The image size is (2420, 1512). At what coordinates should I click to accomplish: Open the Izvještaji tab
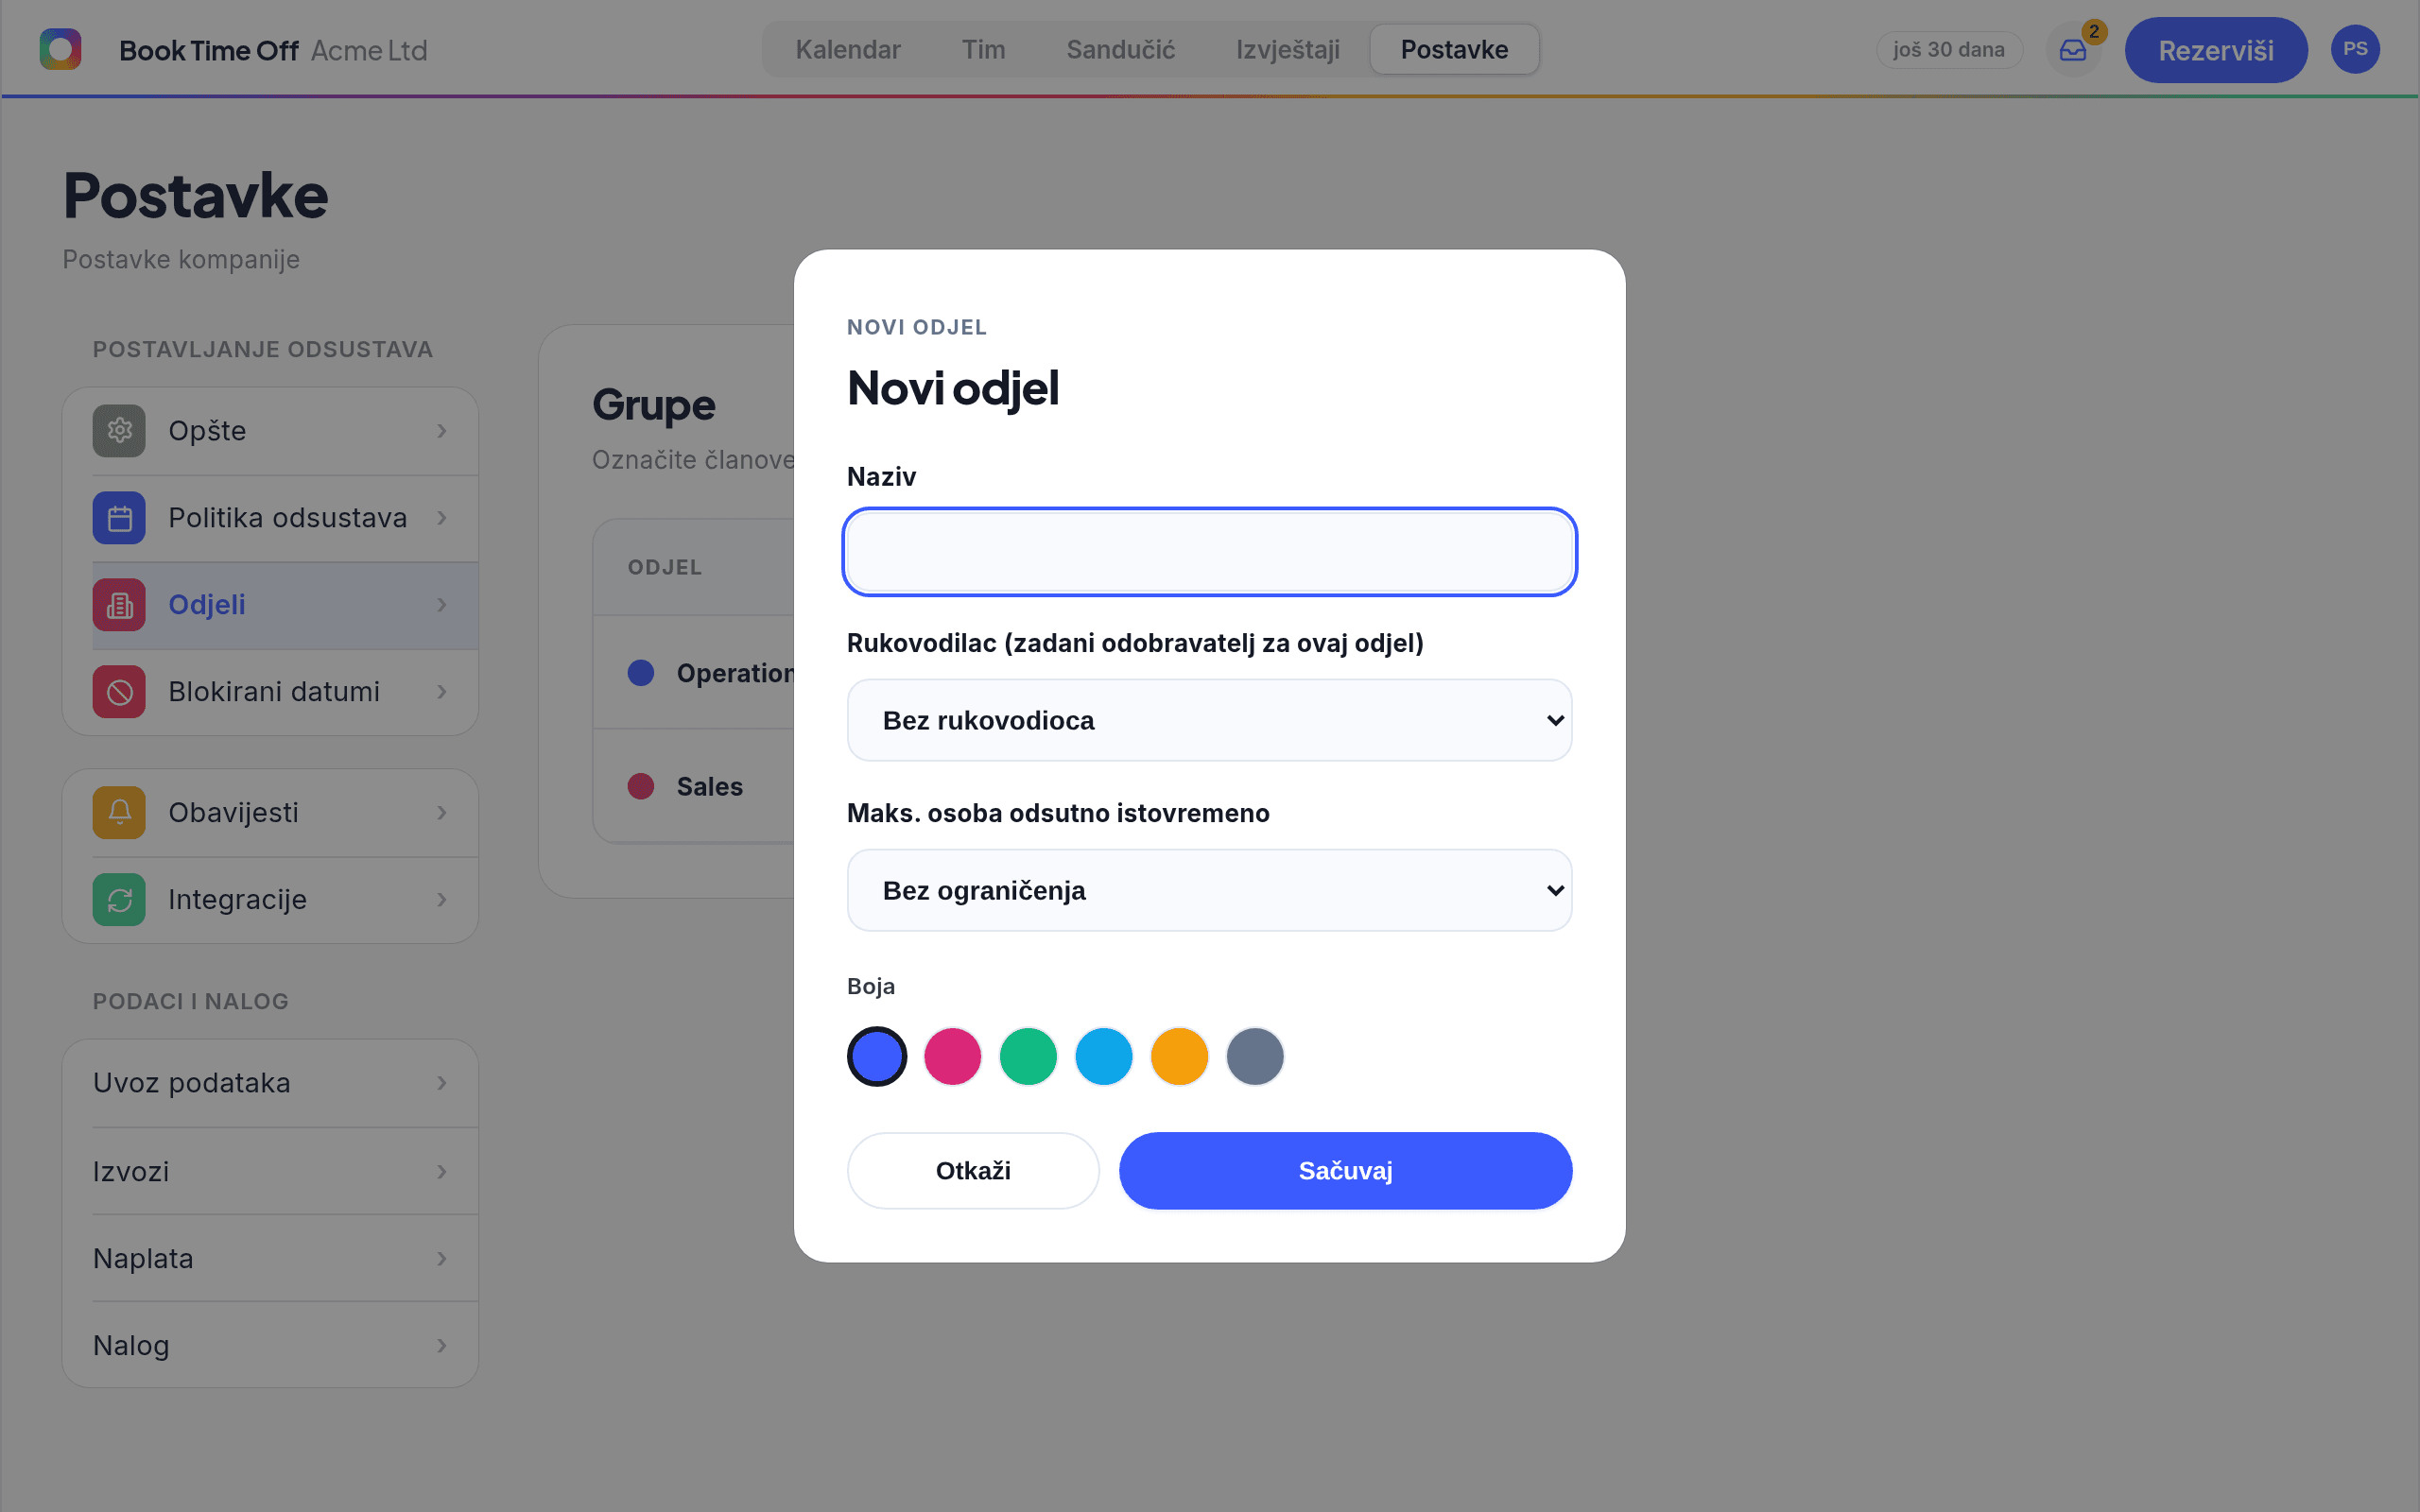tap(1288, 49)
